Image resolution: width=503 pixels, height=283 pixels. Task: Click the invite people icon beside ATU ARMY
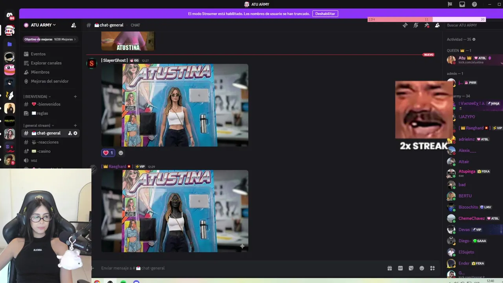pos(73,25)
